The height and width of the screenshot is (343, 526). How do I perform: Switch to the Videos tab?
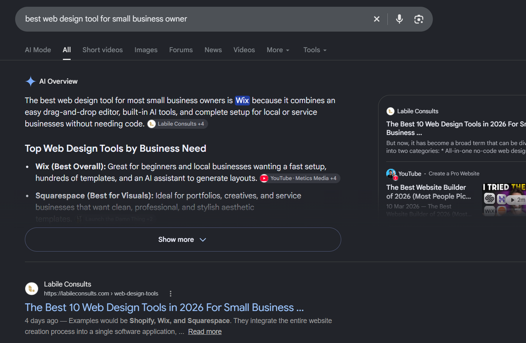[244, 50]
